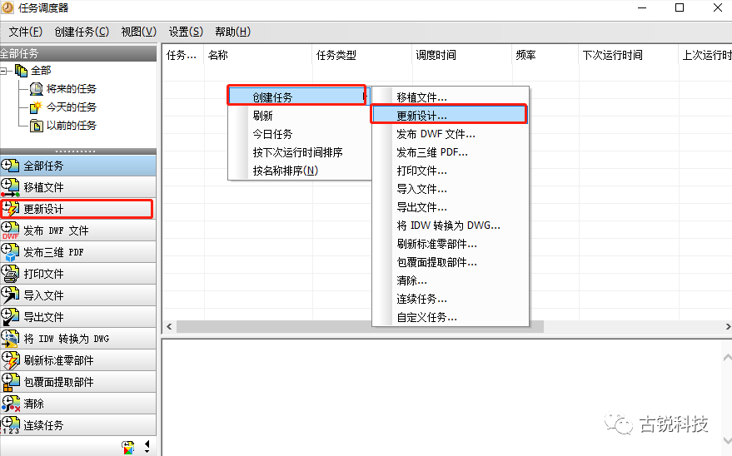The width and height of the screenshot is (732, 456).
Task: Select 将来的任务 in the tree
Action: (71, 88)
